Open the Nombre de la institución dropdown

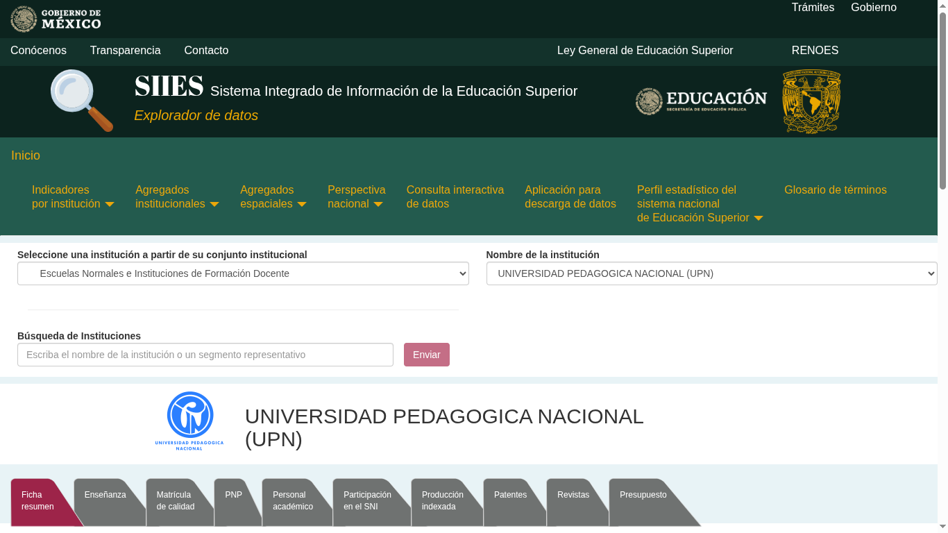click(711, 273)
